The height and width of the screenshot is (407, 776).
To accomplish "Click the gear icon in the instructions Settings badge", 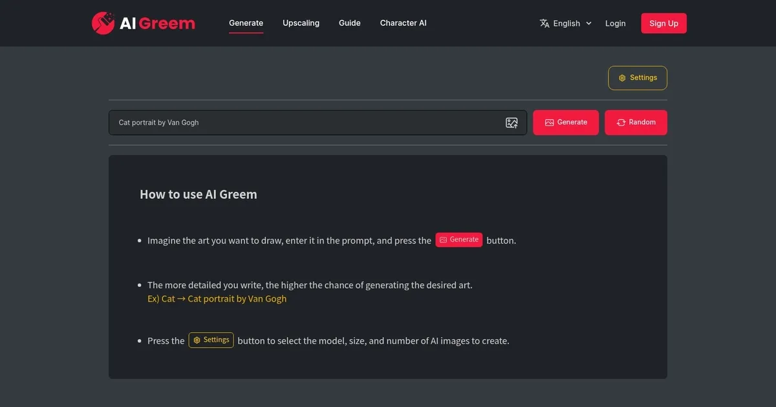I will point(197,340).
